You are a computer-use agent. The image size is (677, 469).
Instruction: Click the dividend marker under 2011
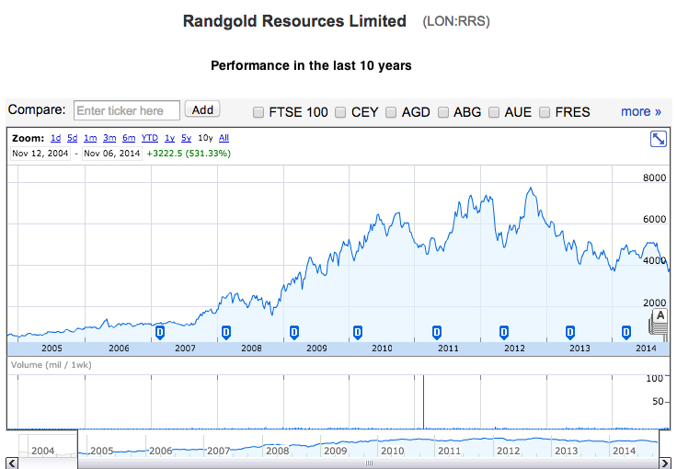tap(437, 331)
